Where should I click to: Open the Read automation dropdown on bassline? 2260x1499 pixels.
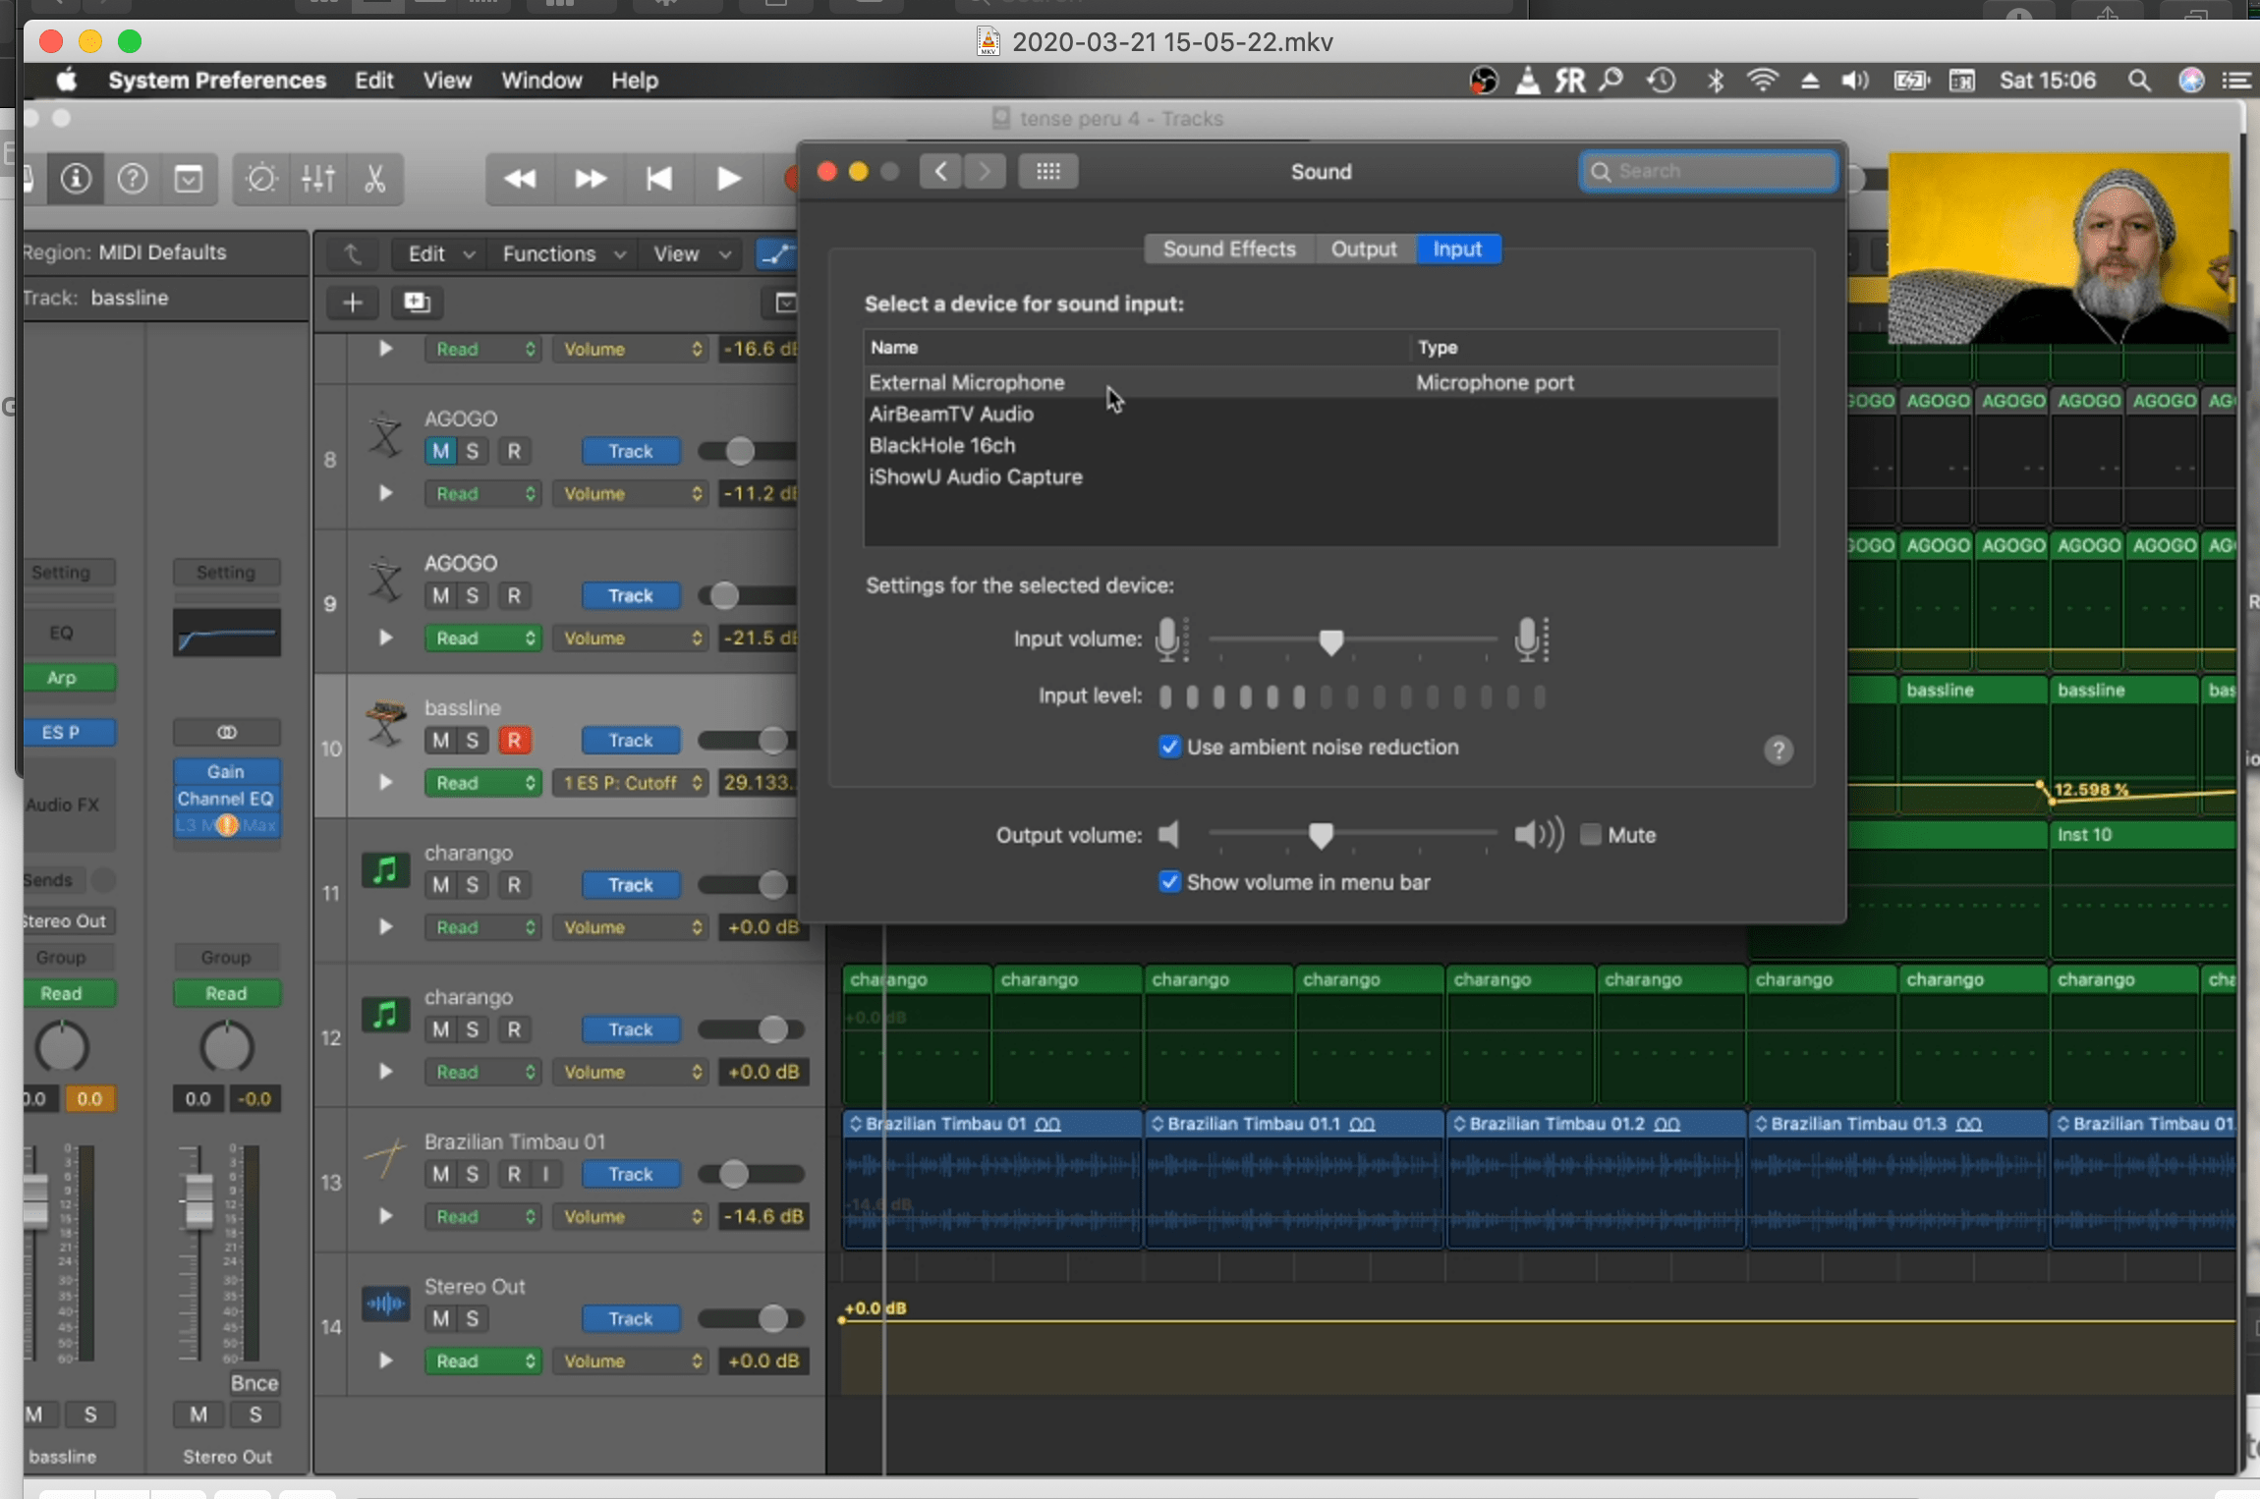pos(482,783)
